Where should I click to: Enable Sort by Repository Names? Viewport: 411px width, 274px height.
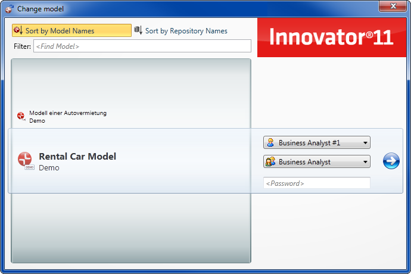tap(186, 30)
